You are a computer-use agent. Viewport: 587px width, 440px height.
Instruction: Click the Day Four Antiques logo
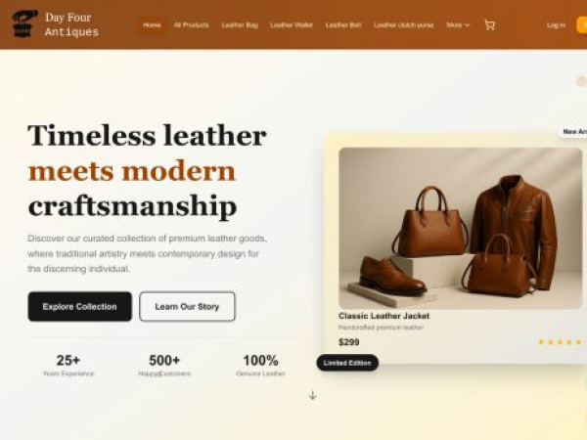pyautogui.click(x=25, y=23)
